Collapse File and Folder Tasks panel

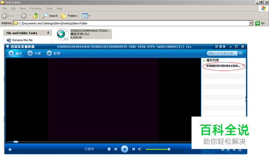tap(48, 33)
